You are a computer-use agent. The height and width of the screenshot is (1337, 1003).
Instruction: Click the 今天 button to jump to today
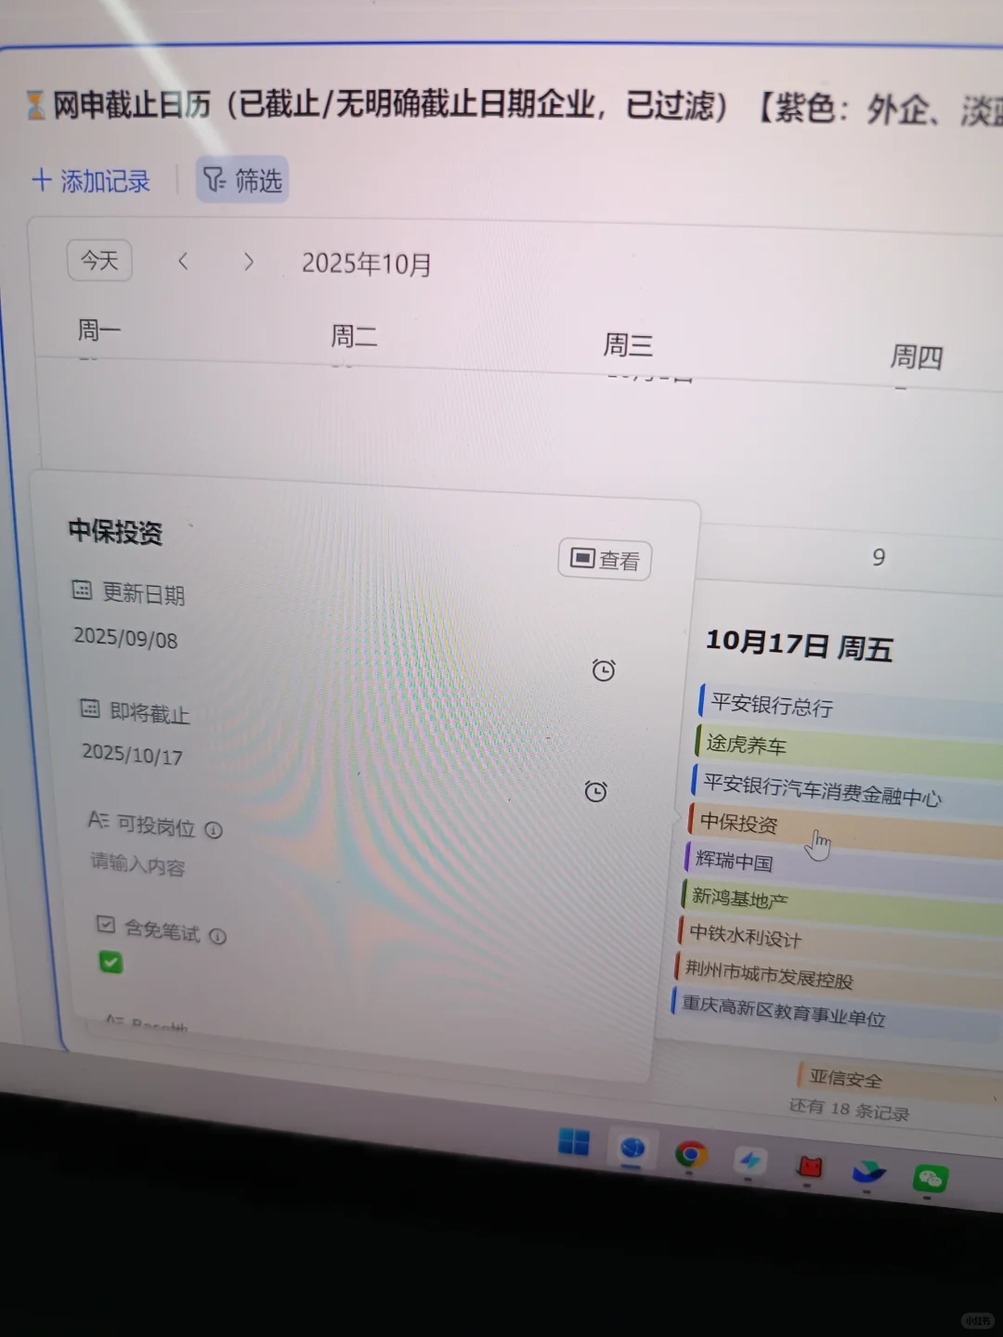click(99, 261)
